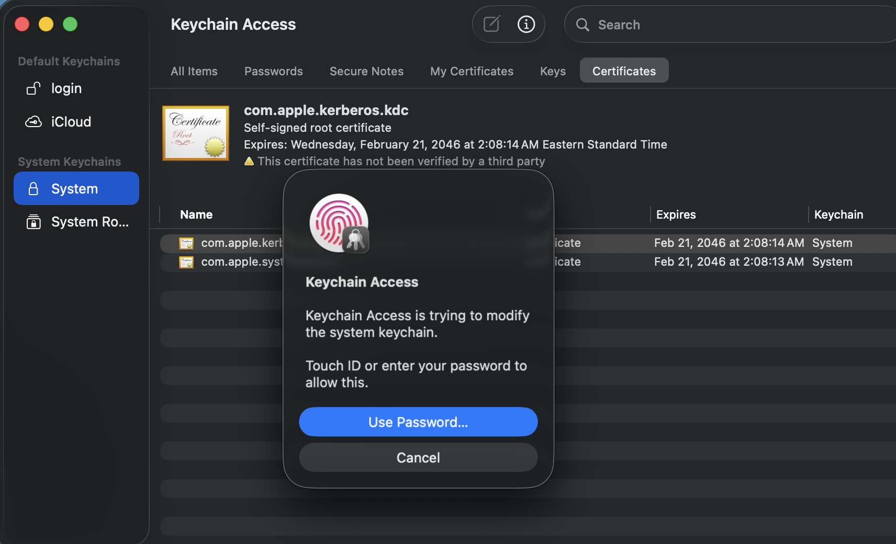Click expiry 'Feb 21, 2046 at 2:08:13 AM'
The image size is (896, 544).
coord(729,262)
